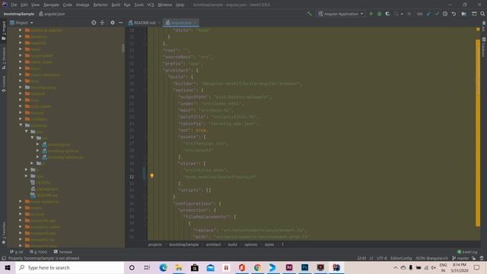Viewport: 487px width, 274px height.
Task: Open Project Structure icon in toolbar
Action: [x=463, y=14]
